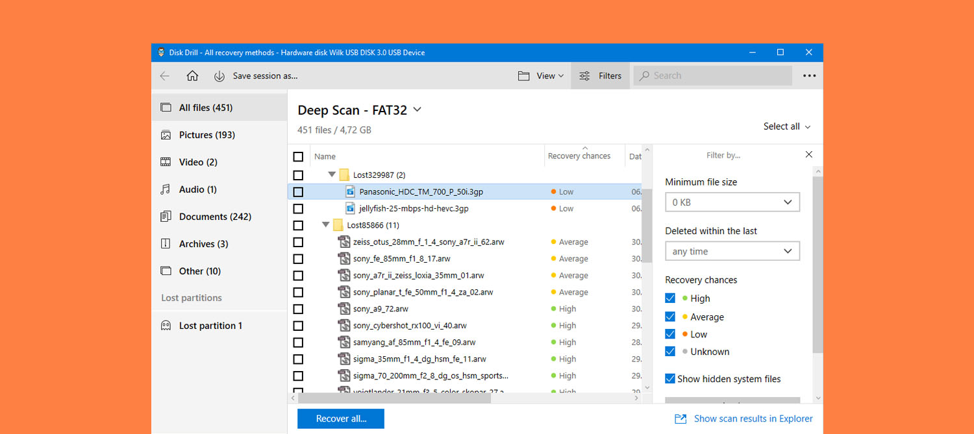The width and height of the screenshot is (974, 434).
Task: Go back with the arrow icon
Action: click(x=164, y=76)
